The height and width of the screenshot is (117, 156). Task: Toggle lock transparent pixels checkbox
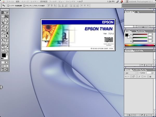point(131,76)
